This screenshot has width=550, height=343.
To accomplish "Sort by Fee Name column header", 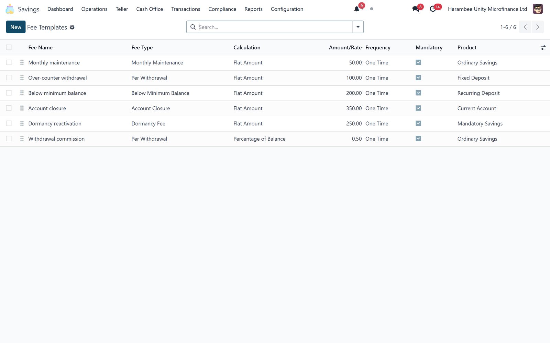I will pyautogui.click(x=41, y=48).
